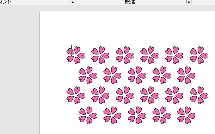The image size is (215, 134).
Task: Select the first flower in the third row
Action: click(x=76, y=95)
